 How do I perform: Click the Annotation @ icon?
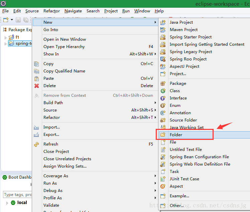tap(163, 113)
